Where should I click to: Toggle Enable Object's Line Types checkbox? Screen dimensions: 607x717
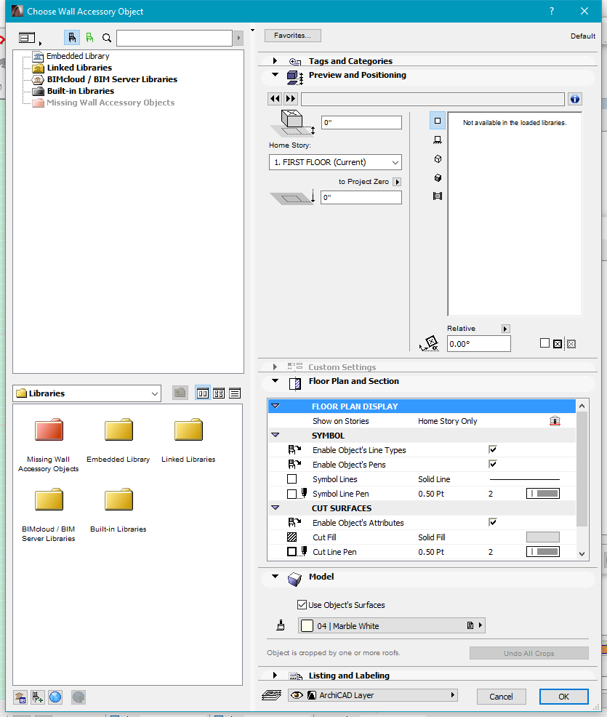click(x=493, y=449)
